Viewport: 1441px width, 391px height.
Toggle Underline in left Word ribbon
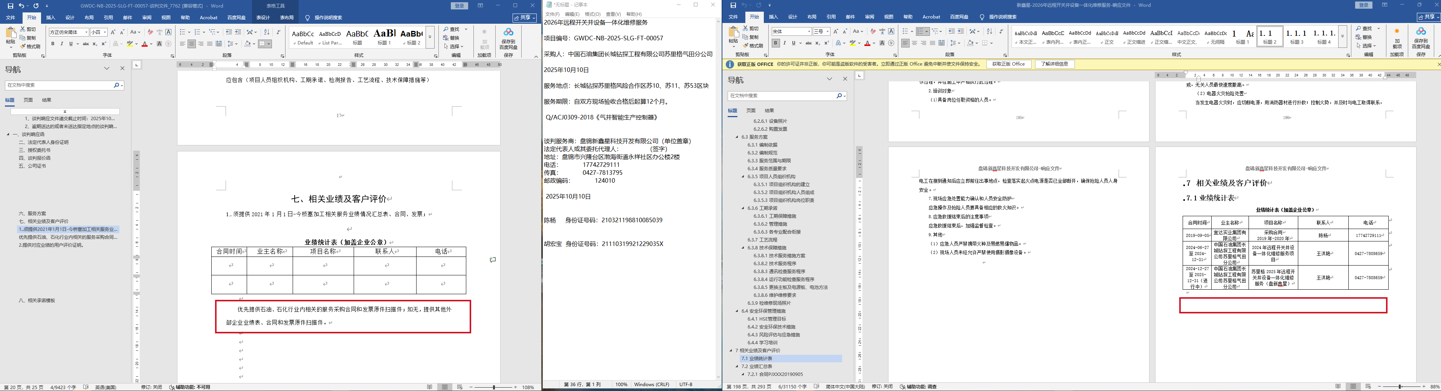(x=71, y=44)
